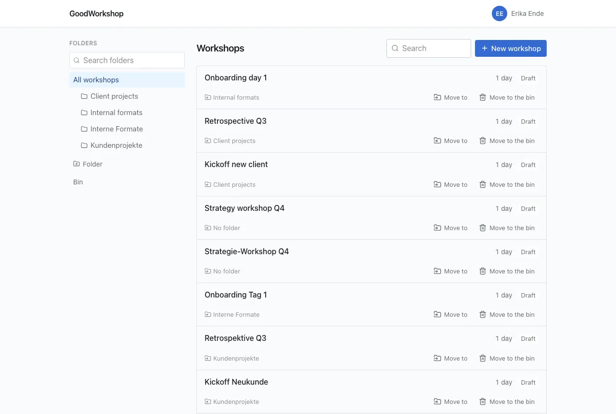Open the Strategie-Workshop Q4 entry
The height and width of the screenshot is (414, 616).
tap(247, 251)
